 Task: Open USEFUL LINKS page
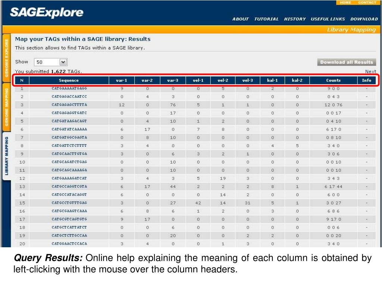pyautogui.click(x=328, y=19)
